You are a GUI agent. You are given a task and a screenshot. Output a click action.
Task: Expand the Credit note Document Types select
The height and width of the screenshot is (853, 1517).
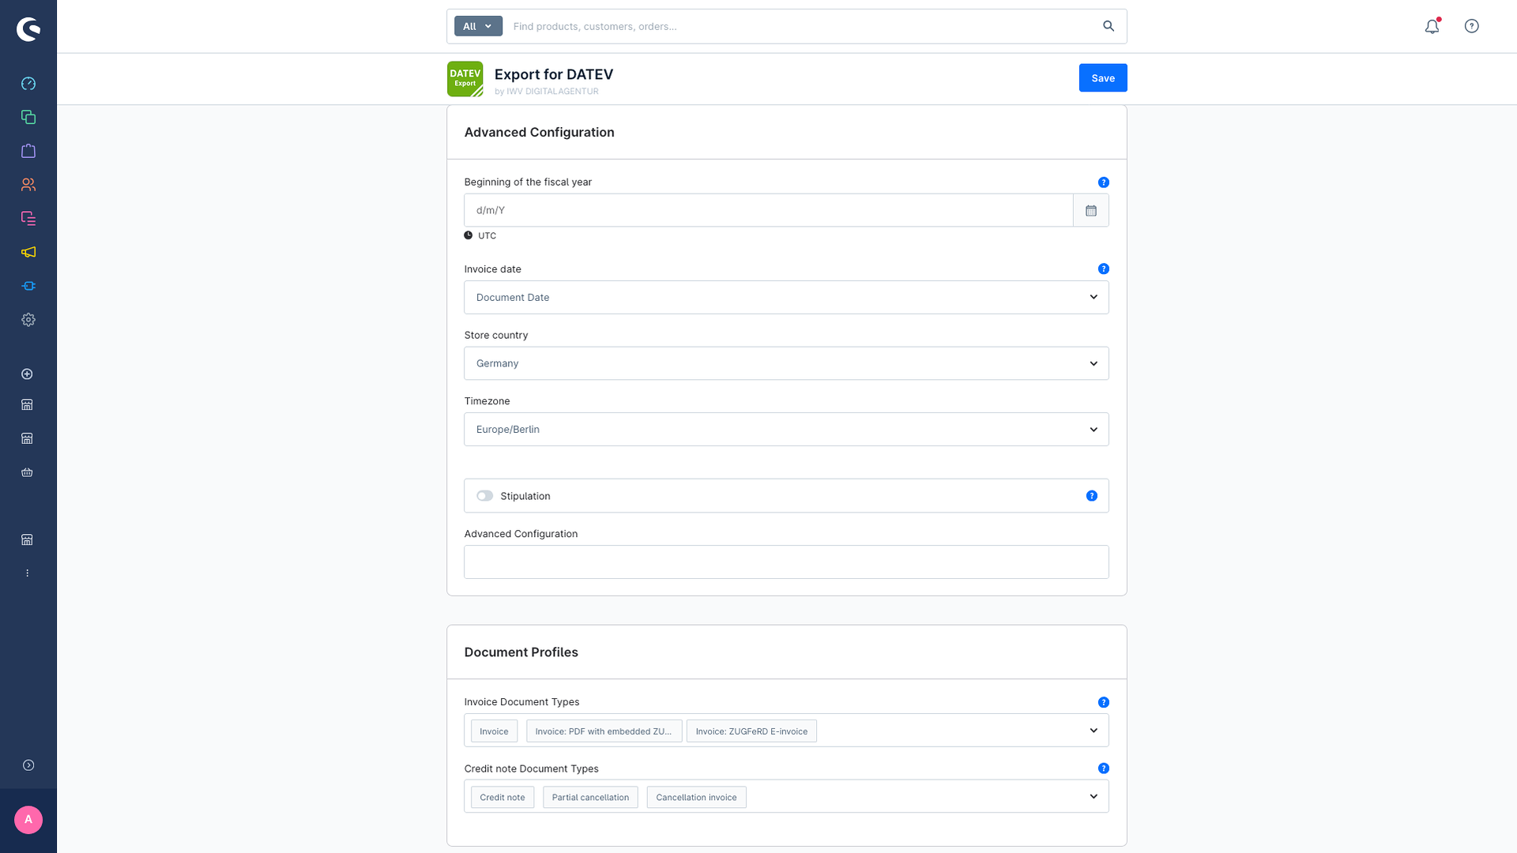(1094, 796)
